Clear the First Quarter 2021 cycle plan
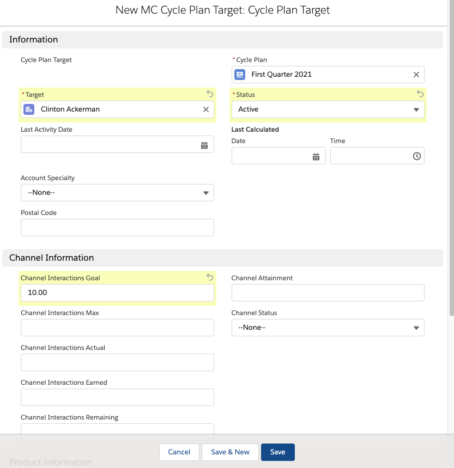The width and height of the screenshot is (454, 468). [416, 75]
